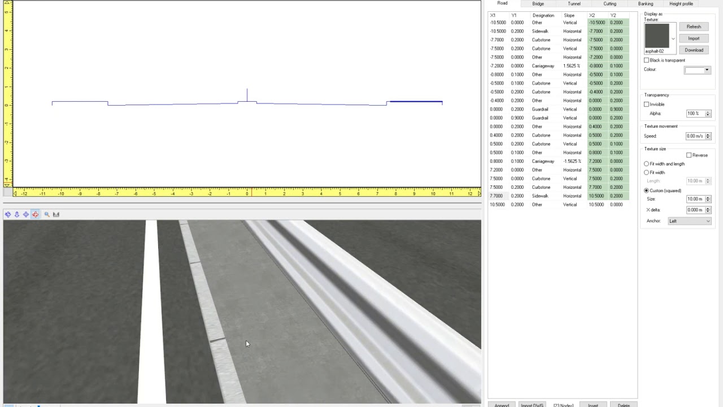Switch to the Height profile tab
Image resolution: width=723 pixels, height=407 pixels.
pyautogui.click(x=681, y=3)
